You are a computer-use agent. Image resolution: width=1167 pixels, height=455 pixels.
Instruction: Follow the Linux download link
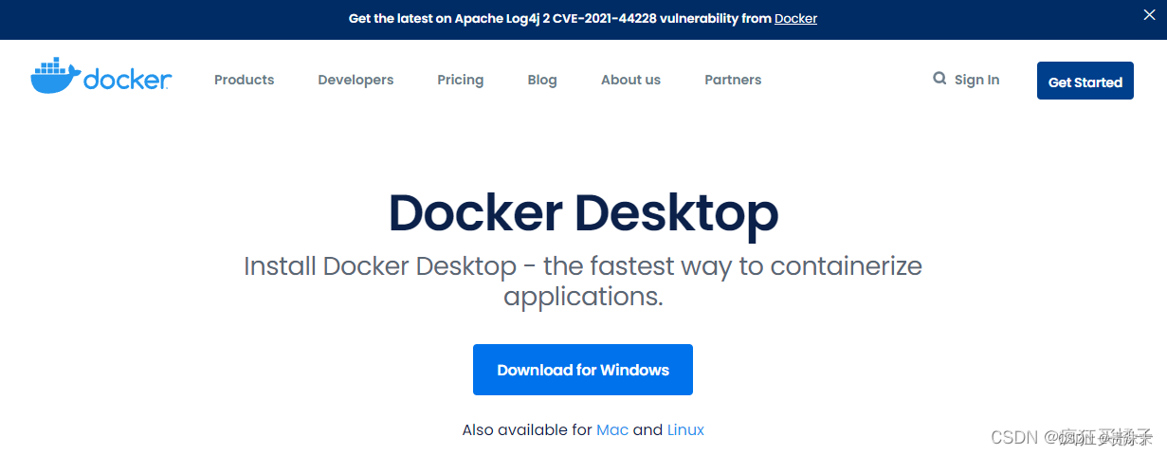coord(685,429)
